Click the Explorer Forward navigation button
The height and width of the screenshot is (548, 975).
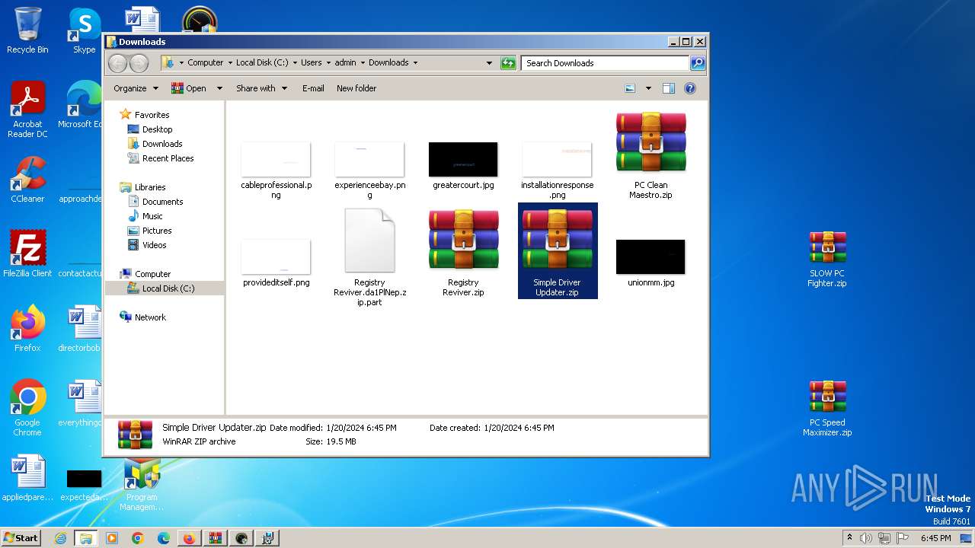(x=139, y=63)
